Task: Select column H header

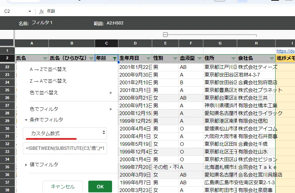Action: 256,43
